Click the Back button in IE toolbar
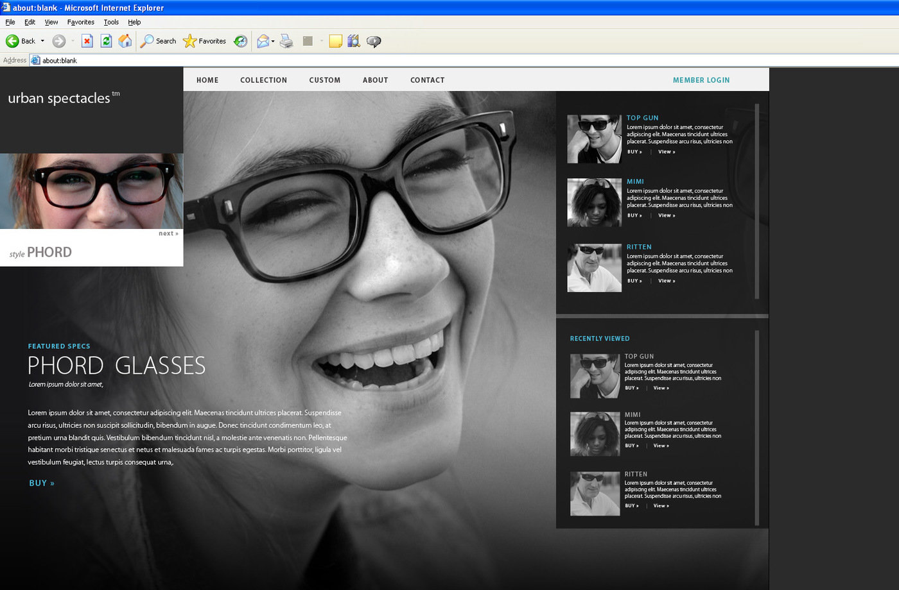 [20, 41]
